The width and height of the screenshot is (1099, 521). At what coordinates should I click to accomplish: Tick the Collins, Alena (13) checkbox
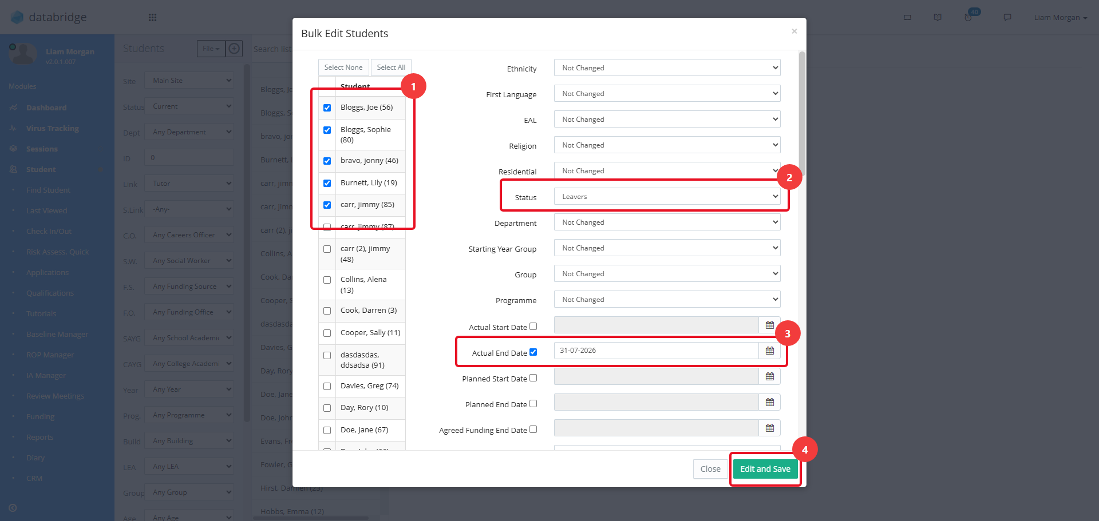327,280
